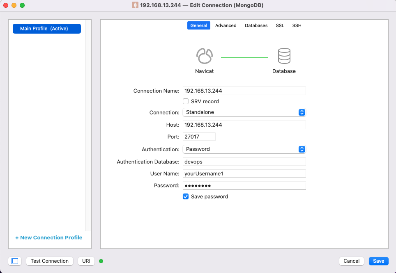Focus the Authentication Database field
Screen dimensions: 396x273
(x=244, y=162)
